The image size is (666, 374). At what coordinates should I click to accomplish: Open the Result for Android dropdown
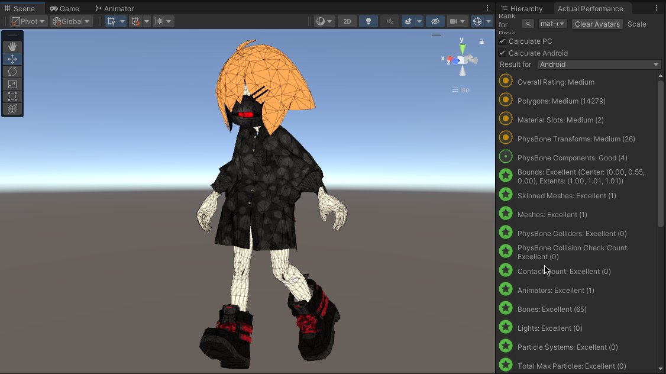pos(599,65)
